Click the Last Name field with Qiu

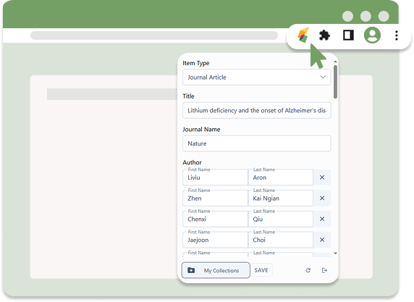tap(281, 219)
